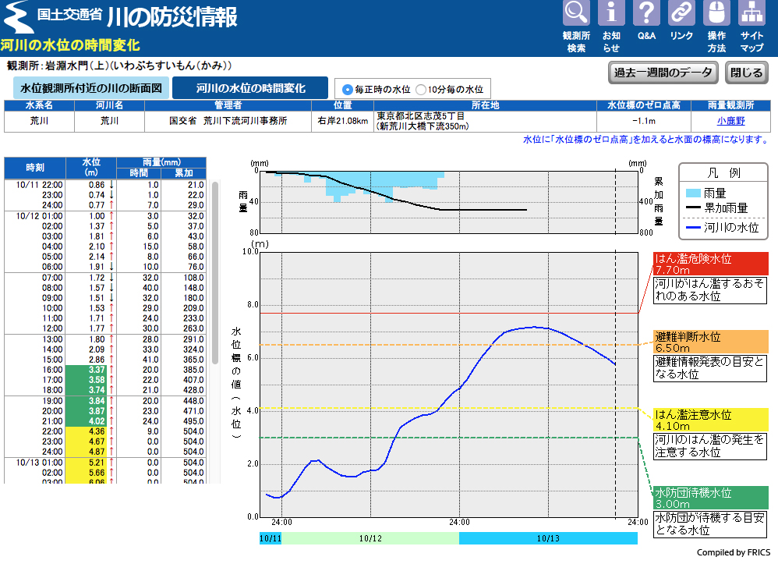Viewport: 778px width, 564px height.
Task: Select the 毎正時の水位 radio button
Action: [x=348, y=90]
